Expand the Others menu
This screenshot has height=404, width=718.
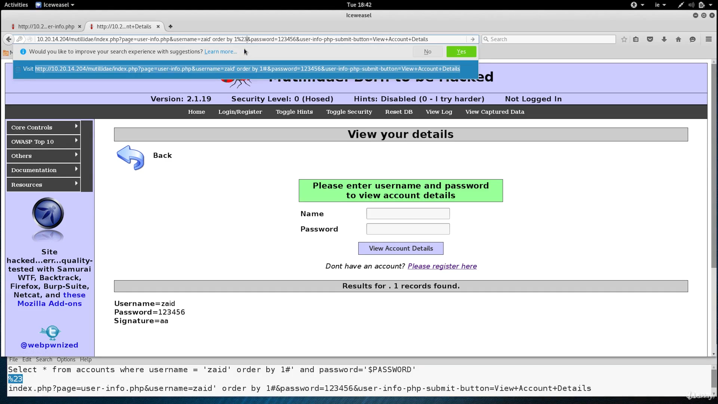point(43,156)
